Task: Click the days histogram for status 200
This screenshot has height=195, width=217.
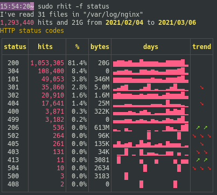Action: (x=151, y=63)
